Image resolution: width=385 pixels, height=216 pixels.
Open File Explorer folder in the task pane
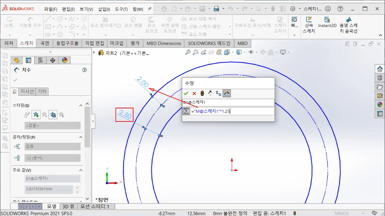[x=380, y=87]
